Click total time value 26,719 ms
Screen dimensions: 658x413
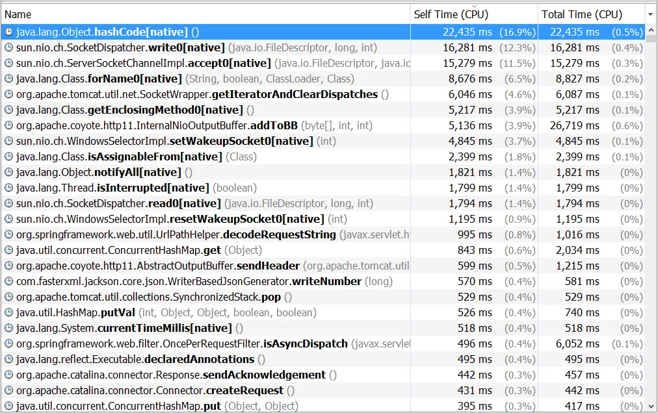coord(575,126)
